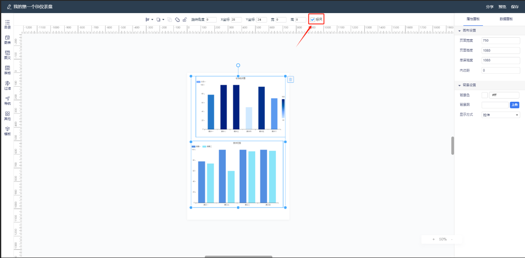The height and width of the screenshot is (258, 525).
Task: Open the layer order dropdown
Action: [160, 19]
